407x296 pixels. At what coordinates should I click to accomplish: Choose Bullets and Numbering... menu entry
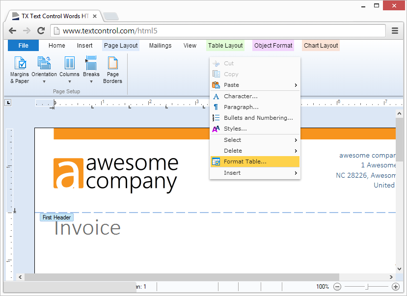[255, 118]
